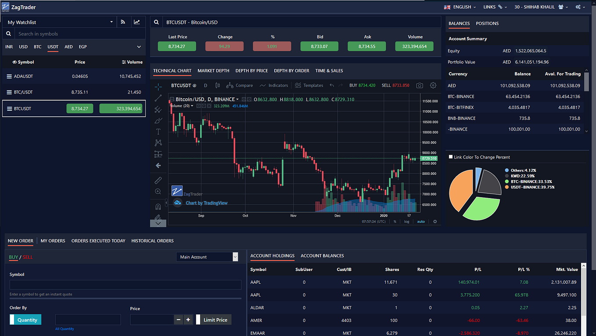
Task: Click the Symbol input field for an instant quote
Action: pyautogui.click(x=126, y=285)
